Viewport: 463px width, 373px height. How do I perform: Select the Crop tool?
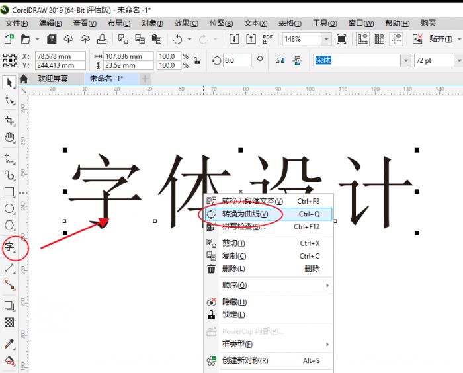9,120
